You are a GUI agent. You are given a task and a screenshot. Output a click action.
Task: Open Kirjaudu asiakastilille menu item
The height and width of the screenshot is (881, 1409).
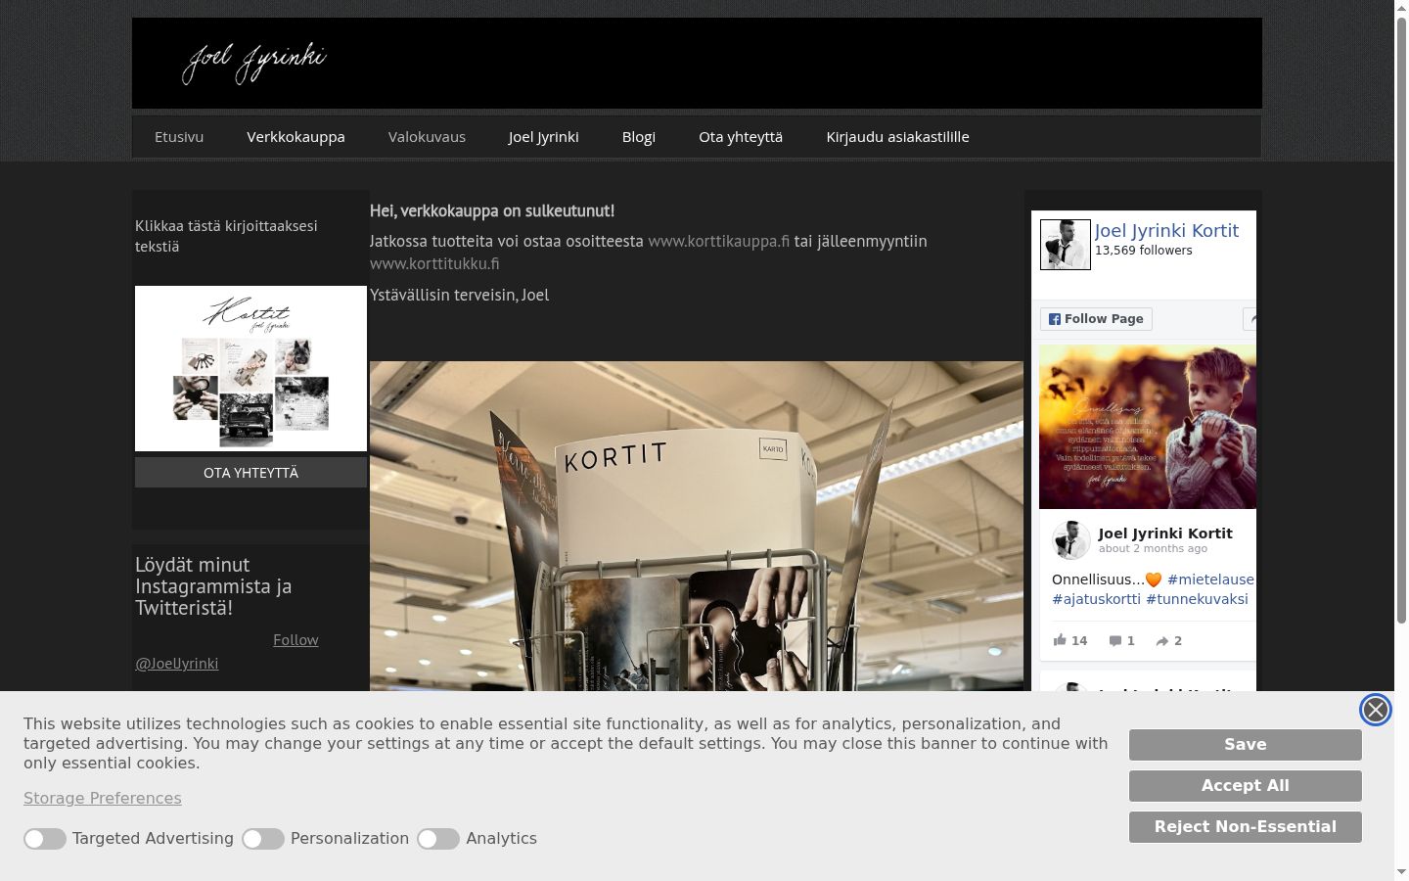click(897, 137)
